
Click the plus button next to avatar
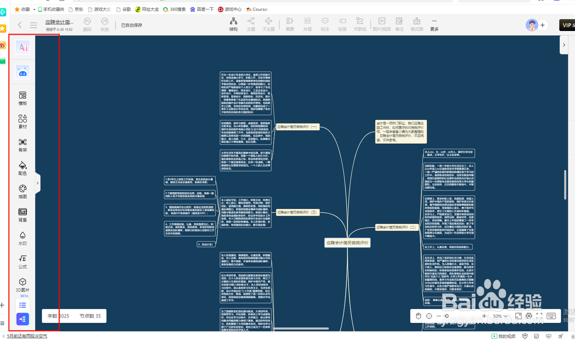pyautogui.click(x=543, y=25)
